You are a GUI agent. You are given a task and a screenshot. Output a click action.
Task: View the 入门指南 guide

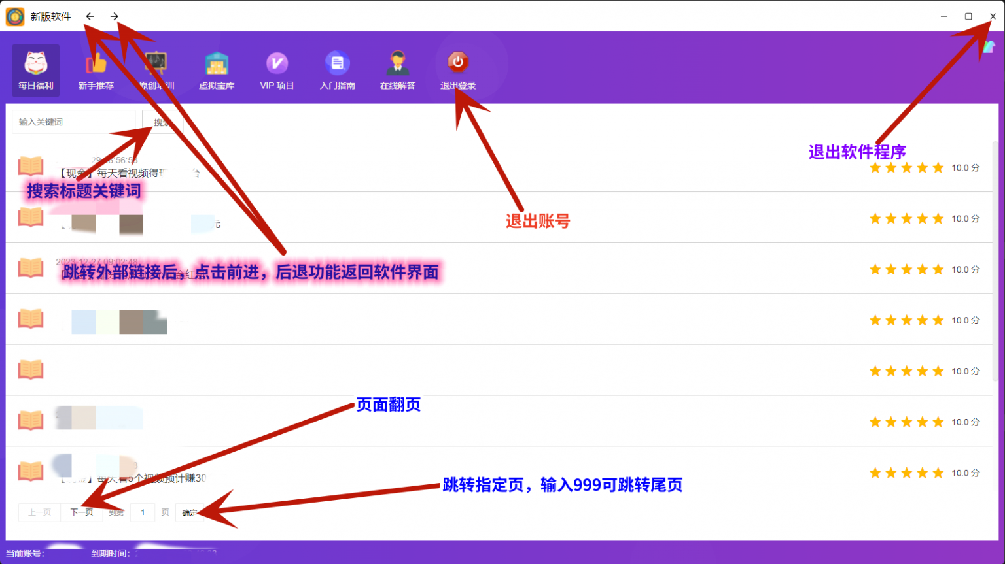click(336, 69)
